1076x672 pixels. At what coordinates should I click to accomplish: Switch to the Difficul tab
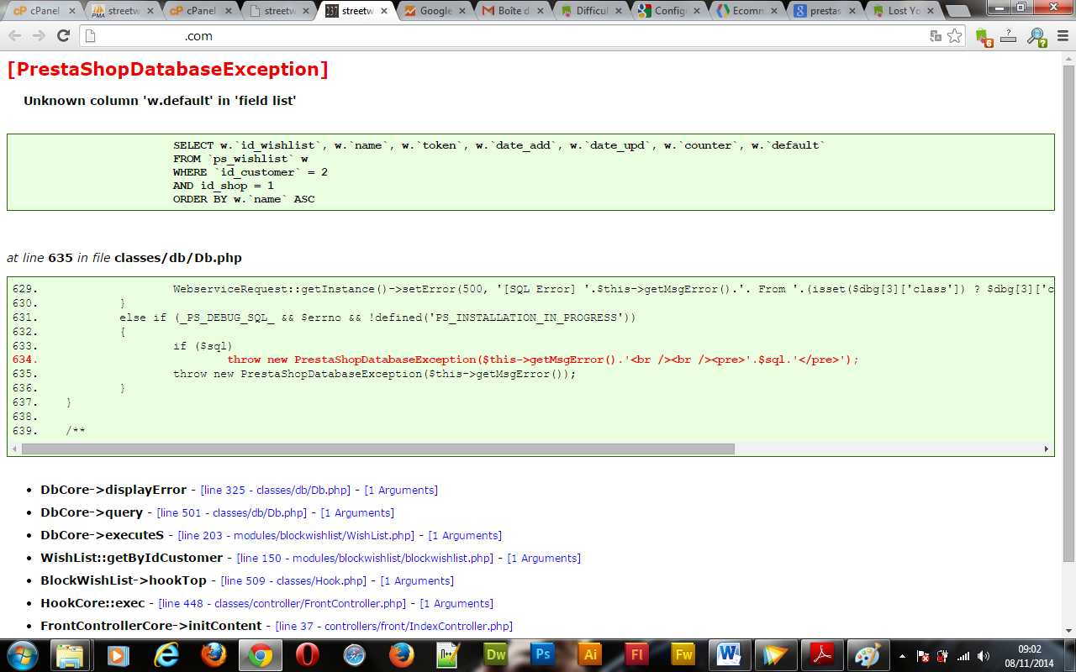(593, 11)
